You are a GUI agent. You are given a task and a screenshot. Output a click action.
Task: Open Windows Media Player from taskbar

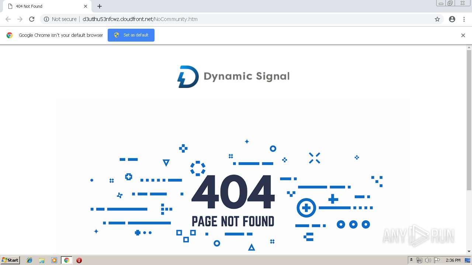click(x=54, y=260)
